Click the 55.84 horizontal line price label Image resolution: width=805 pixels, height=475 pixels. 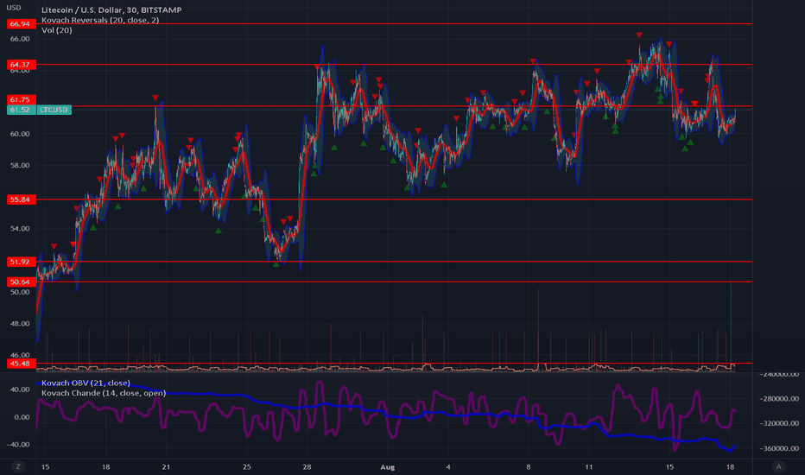(x=21, y=199)
